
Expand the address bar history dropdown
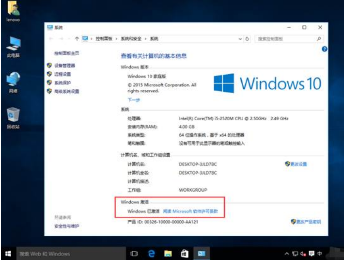point(240,39)
